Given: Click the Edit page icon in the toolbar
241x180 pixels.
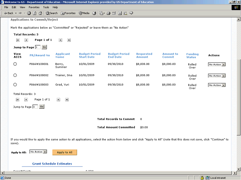Looking at the screenshot, I should (x=114, y=13).
